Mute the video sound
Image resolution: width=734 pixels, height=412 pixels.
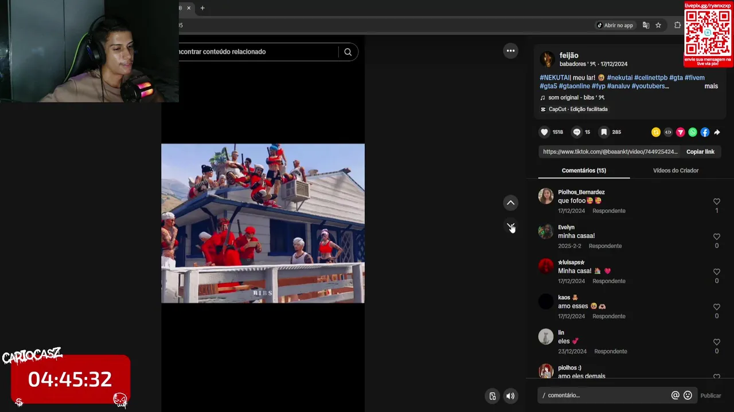click(510, 396)
